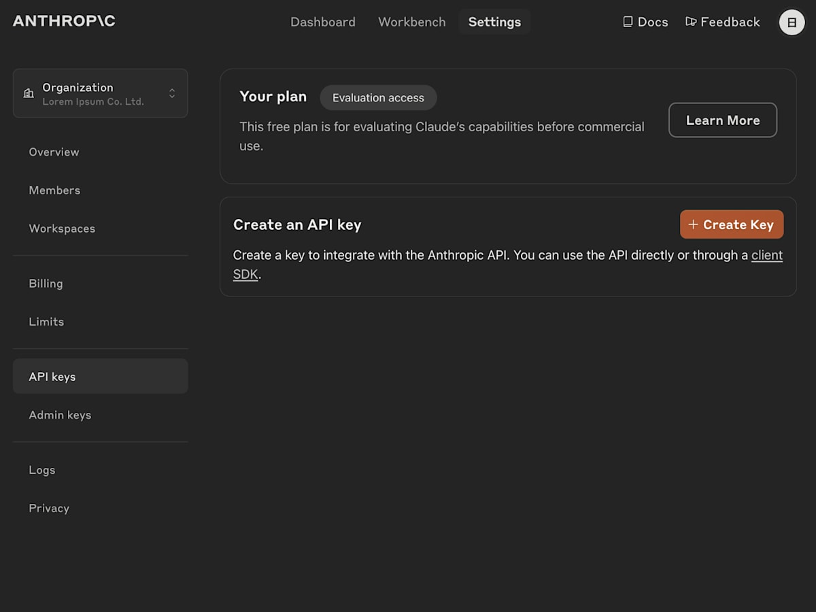Switch to the Workbench tab

pyautogui.click(x=412, y=22)
